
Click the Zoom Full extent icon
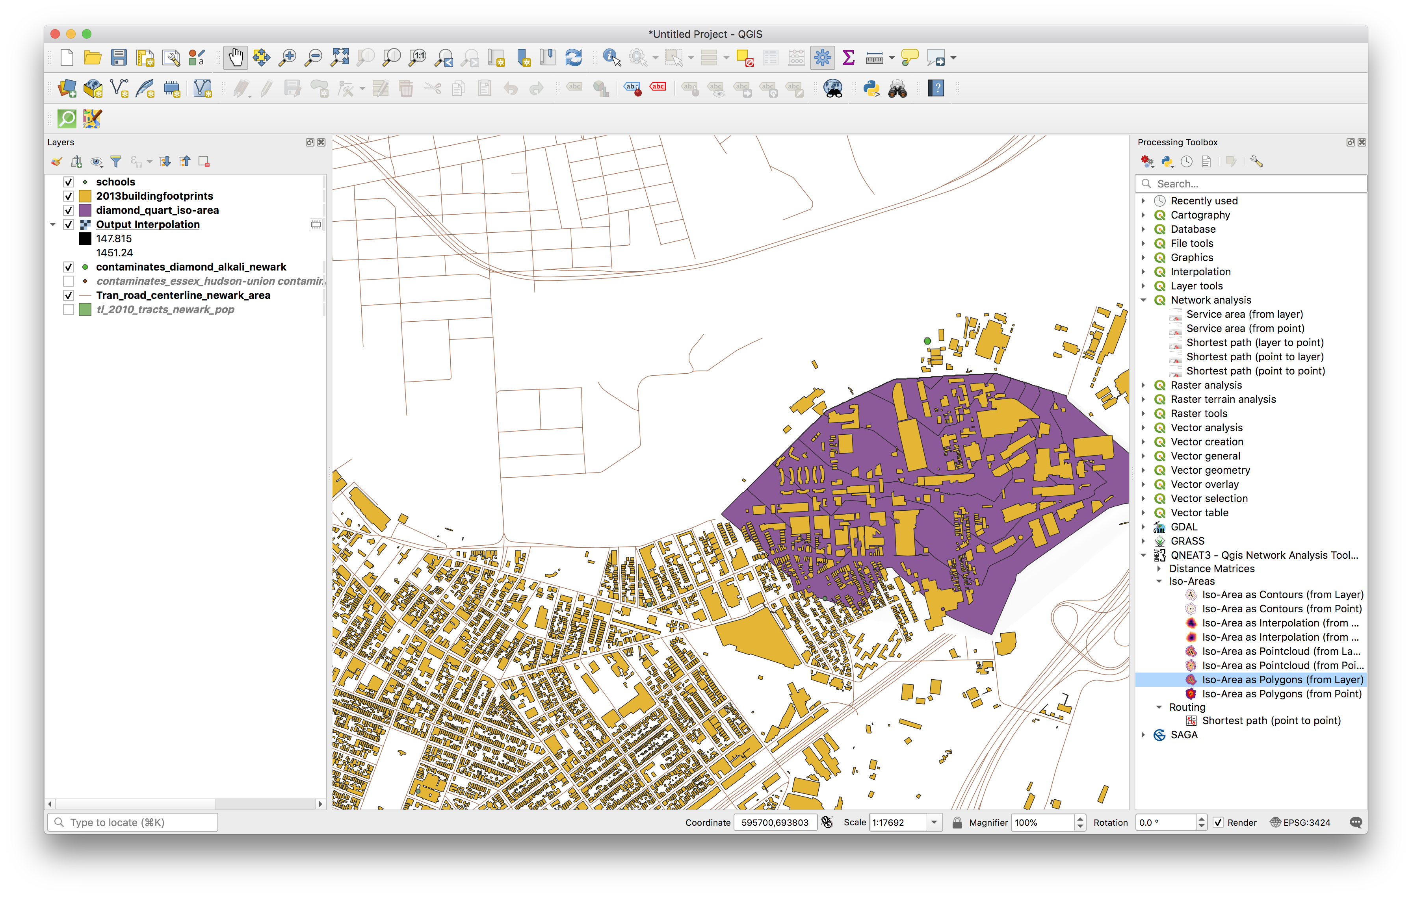pos(340,57)
